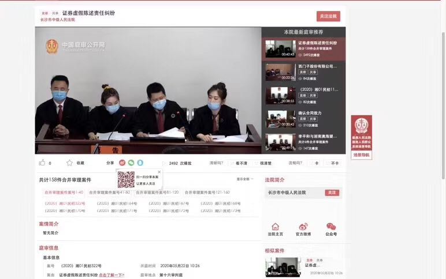Image resolution: width=446 pixels, height=279 pixels.
Task: Click the 长沙市中级人民法院 name in 法院简介
Action: coord(287,193)
